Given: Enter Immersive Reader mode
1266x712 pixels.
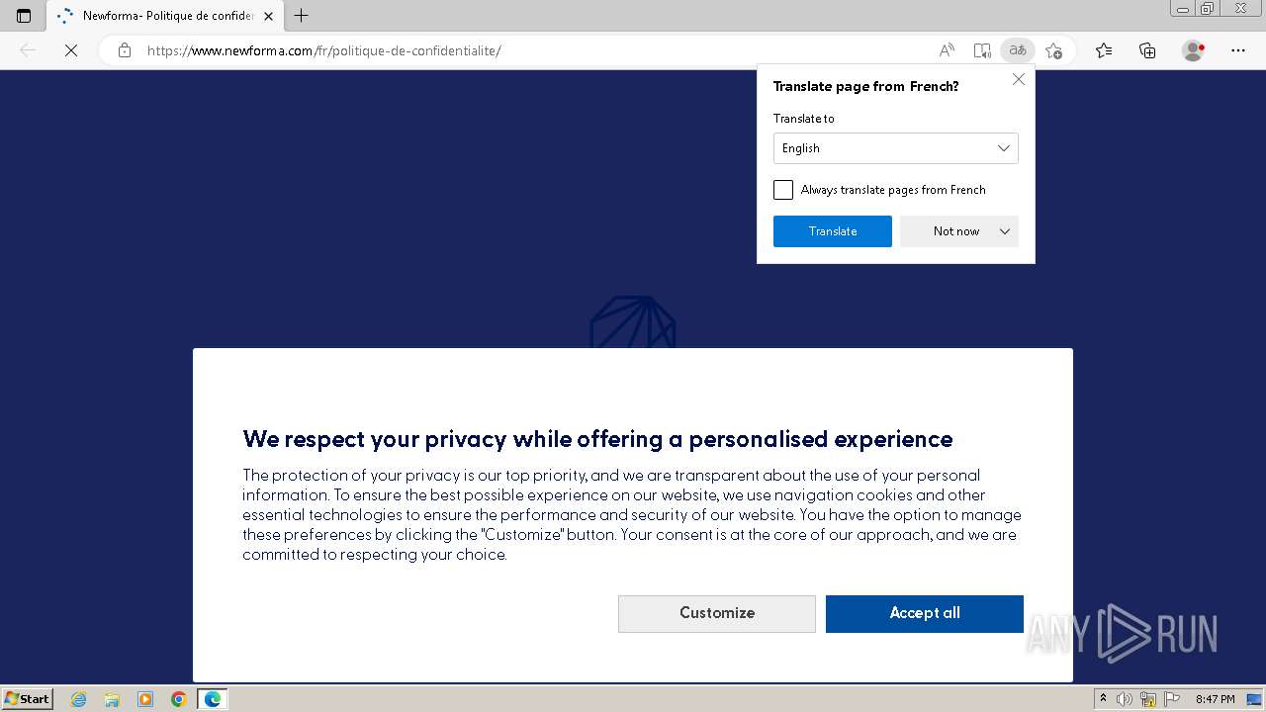Looking at the screenshot, I should 981,50.
